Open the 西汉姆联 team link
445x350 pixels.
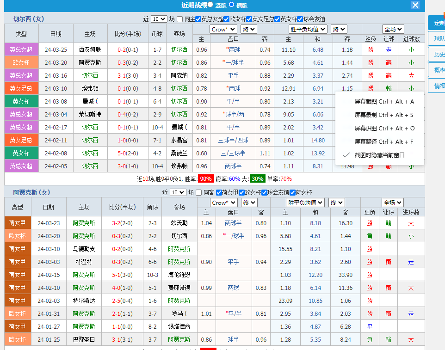[x=90, y=49]
